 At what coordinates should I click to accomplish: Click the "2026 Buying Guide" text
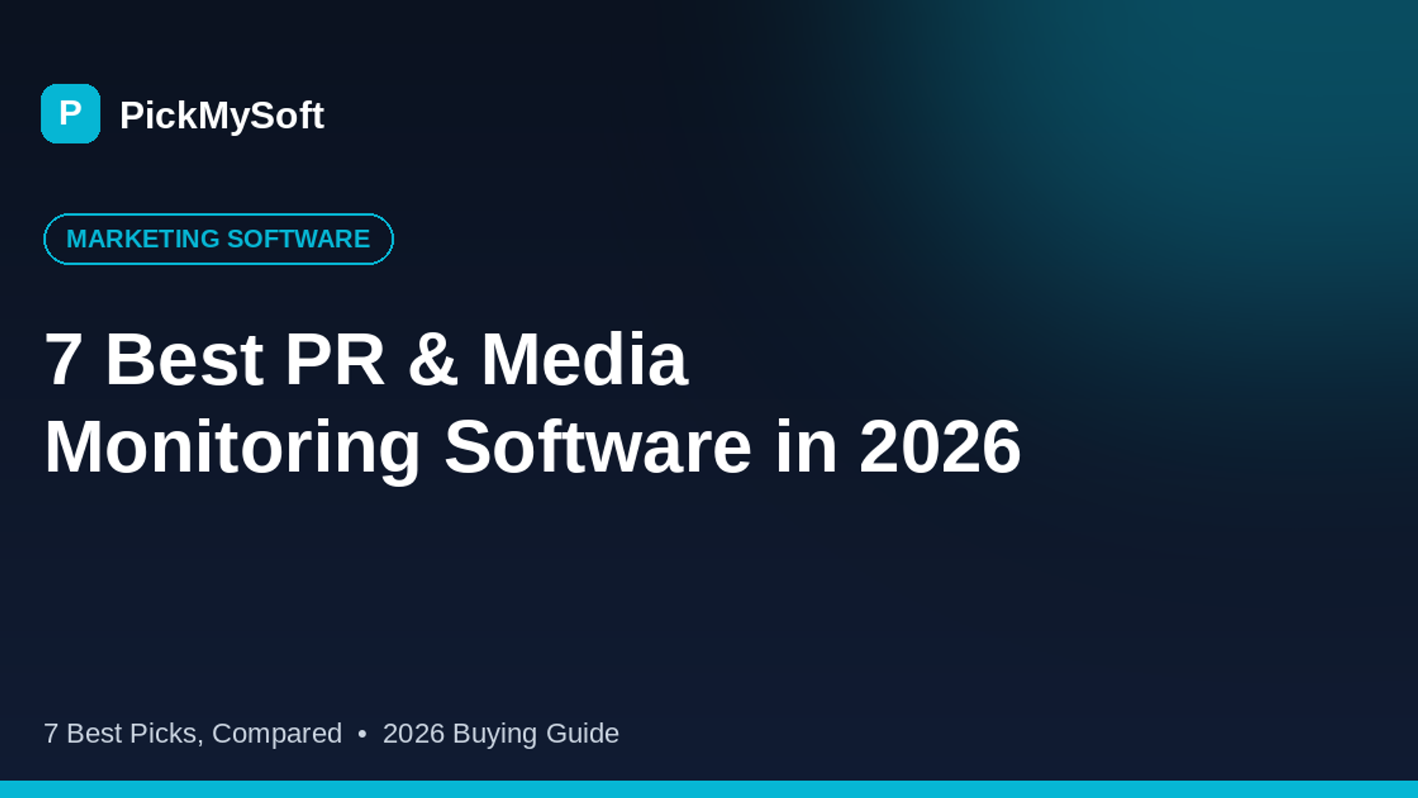[501, 734]
